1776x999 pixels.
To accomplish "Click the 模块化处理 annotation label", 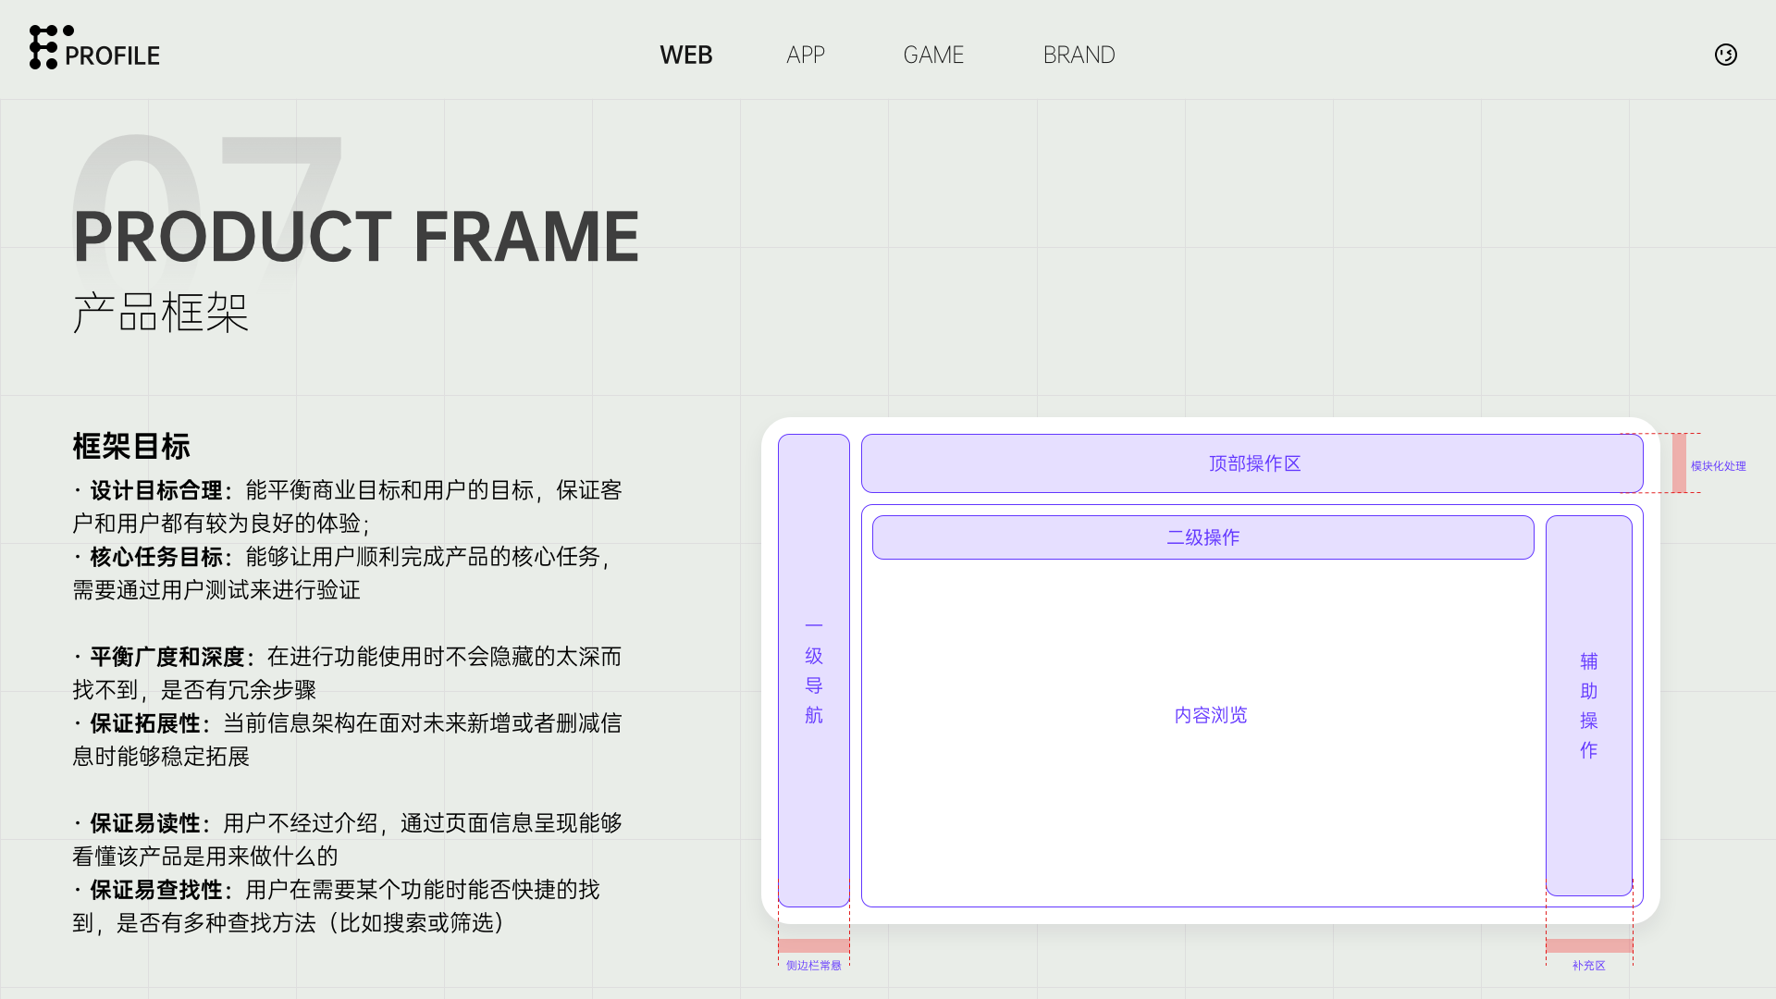I will pos(1718,466).
